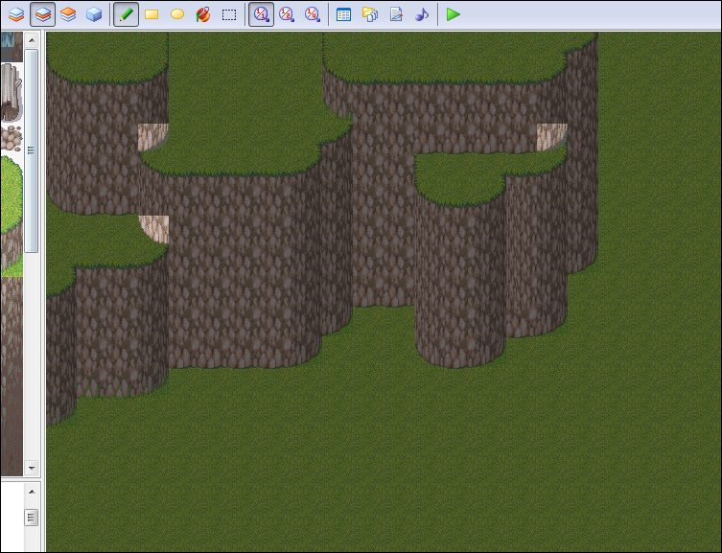Set map zoom to 1/1

pyautogui.click(x=261, y=14)
